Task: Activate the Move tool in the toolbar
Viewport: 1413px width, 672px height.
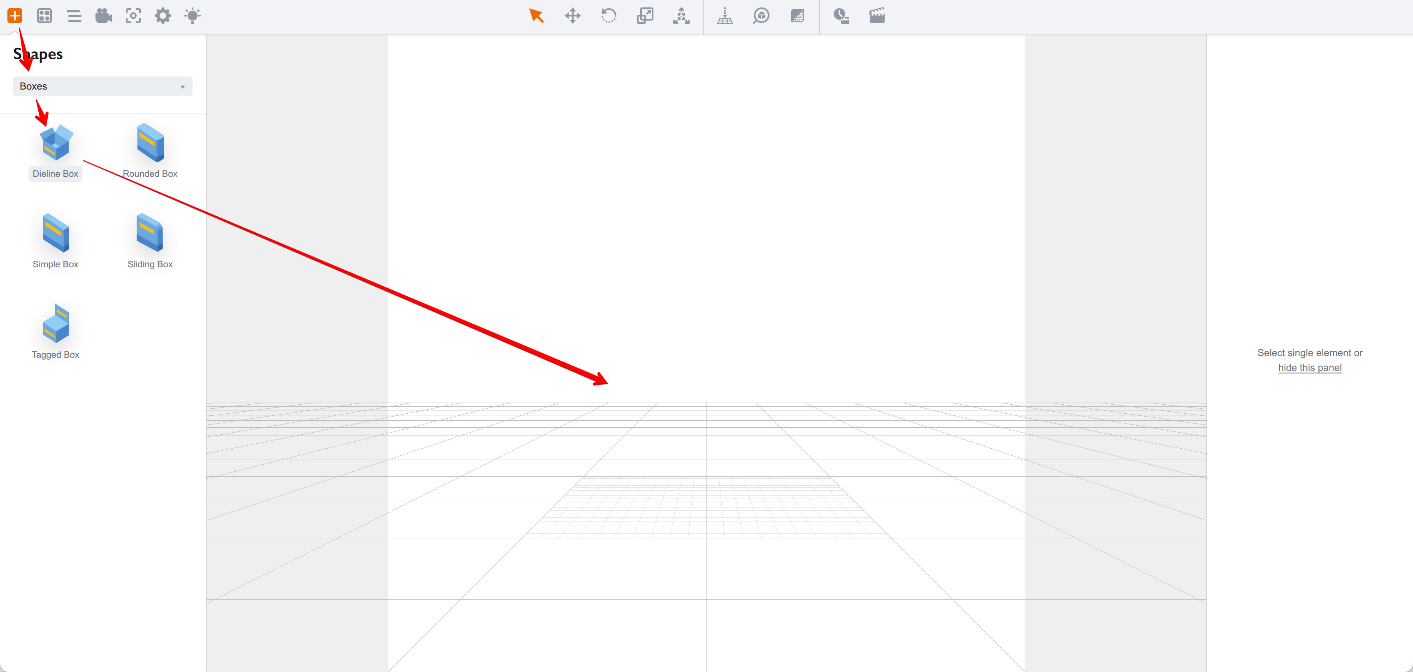Action: point(572,15)
